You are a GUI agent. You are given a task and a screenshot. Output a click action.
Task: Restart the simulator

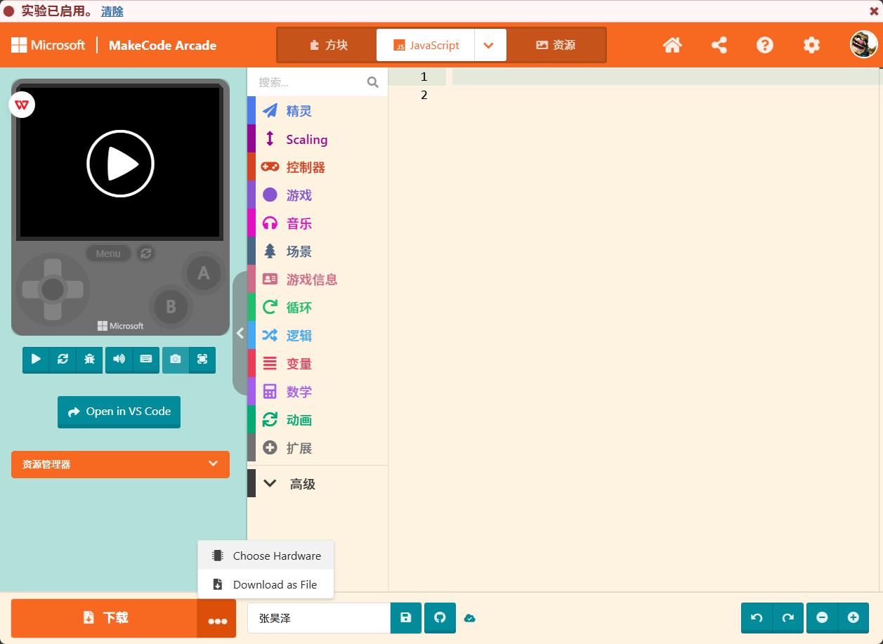coord(63,359)
